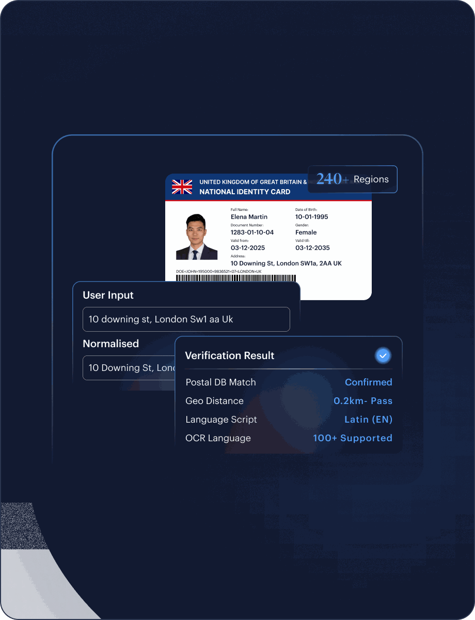Click the Verification Result heading
The height and width of the screenshot is (620, 475).
[230, 355]
